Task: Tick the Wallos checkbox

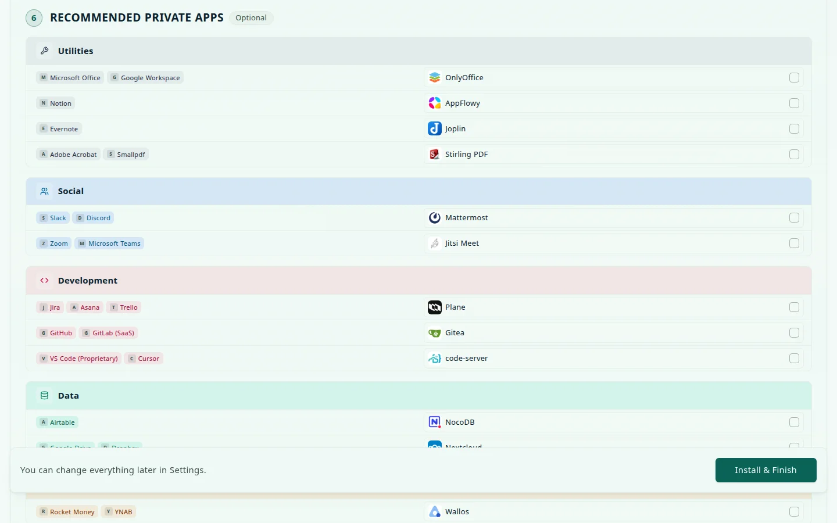Action: point(794,511)
